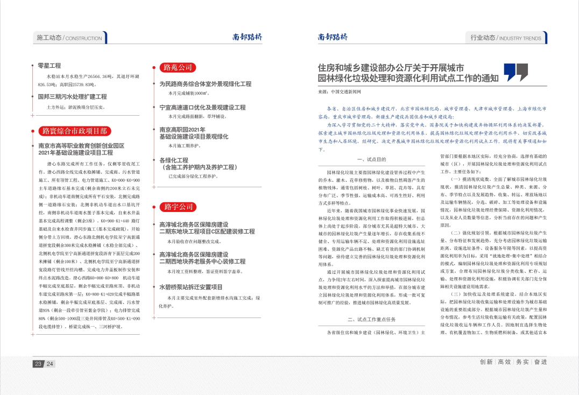Click the footer word 务实
Viewport: 579px width, 395px height.
pyautogui.click(x=522, y=362)
